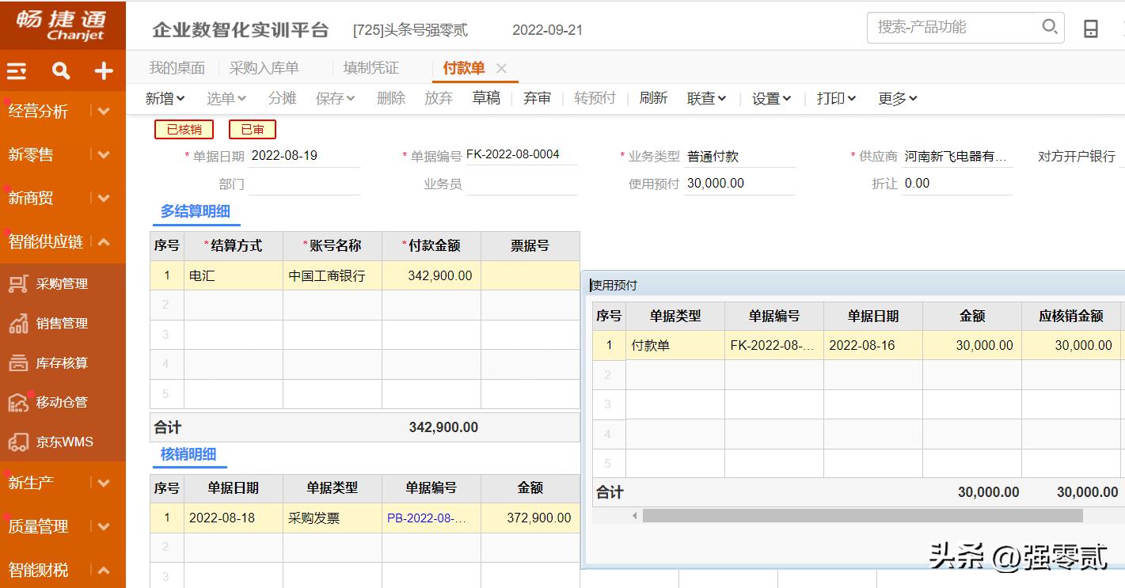Open purchase invoice link PB-2022-08

pyautogui.click(x=428, y=518)
